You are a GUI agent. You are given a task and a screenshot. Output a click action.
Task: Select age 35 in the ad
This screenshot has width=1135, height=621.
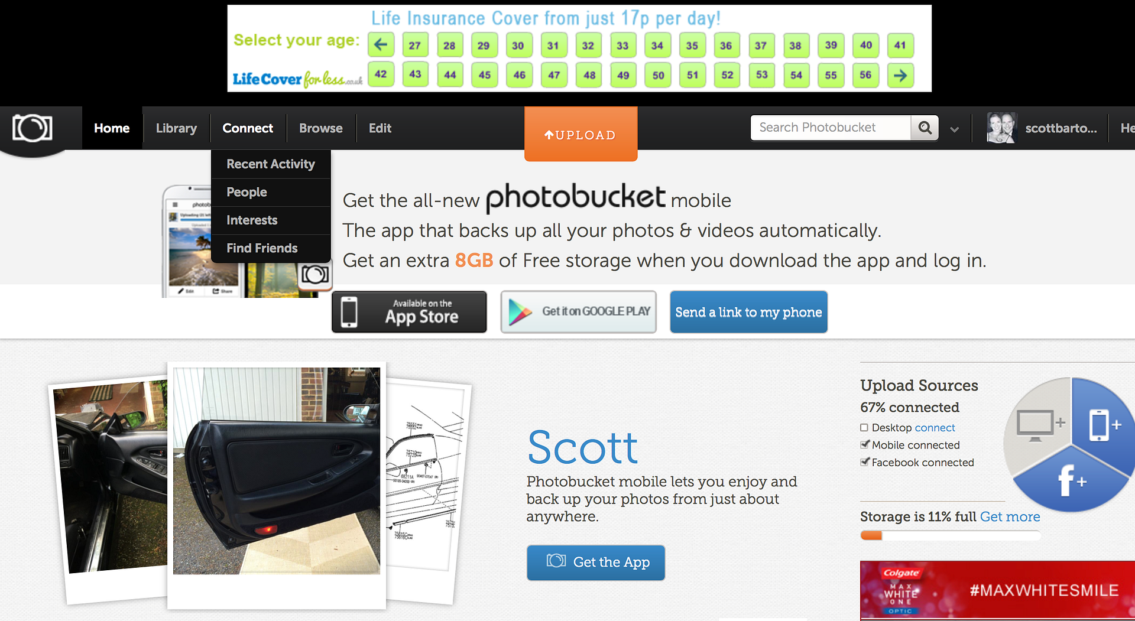[692, 45]
